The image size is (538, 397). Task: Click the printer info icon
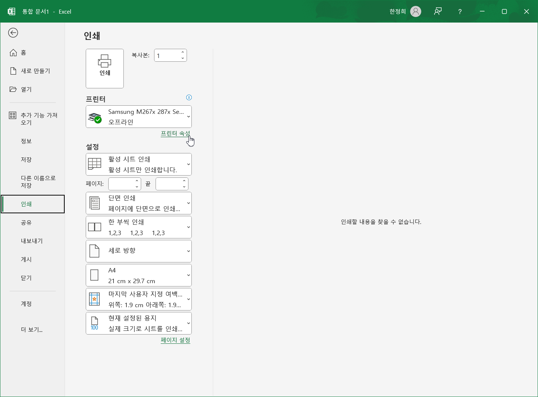click(x=189, y=98)
